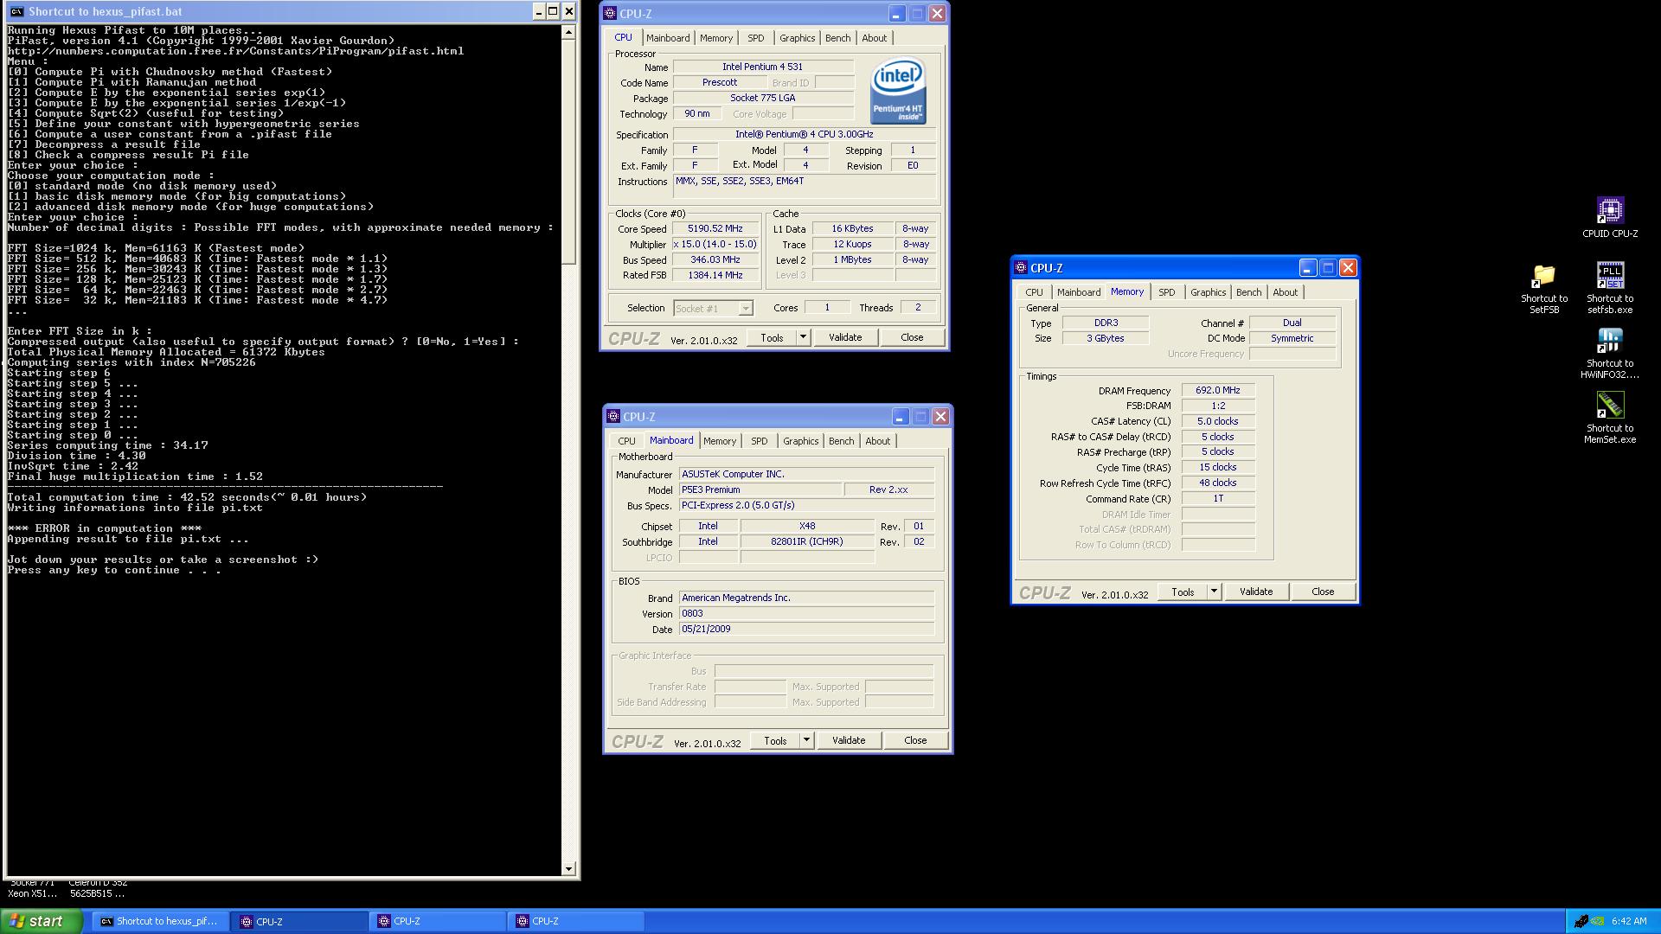Click Tools button in Mainboard window
Viewport: 1661px width, 934px height.
[775, 740]
